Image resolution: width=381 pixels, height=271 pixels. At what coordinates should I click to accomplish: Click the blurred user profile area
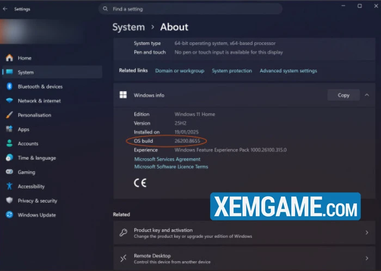(x=41, y=31)
